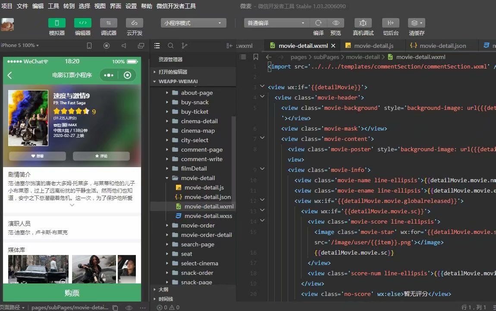Close the movie-detail.wxml tab
The image size is (496, 311).
coord(333,46)
